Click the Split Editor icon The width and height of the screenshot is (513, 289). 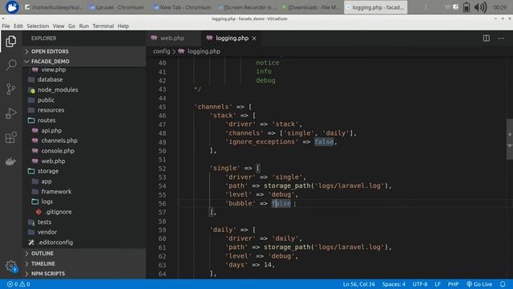pyautogui.click(x=487, y=39)
